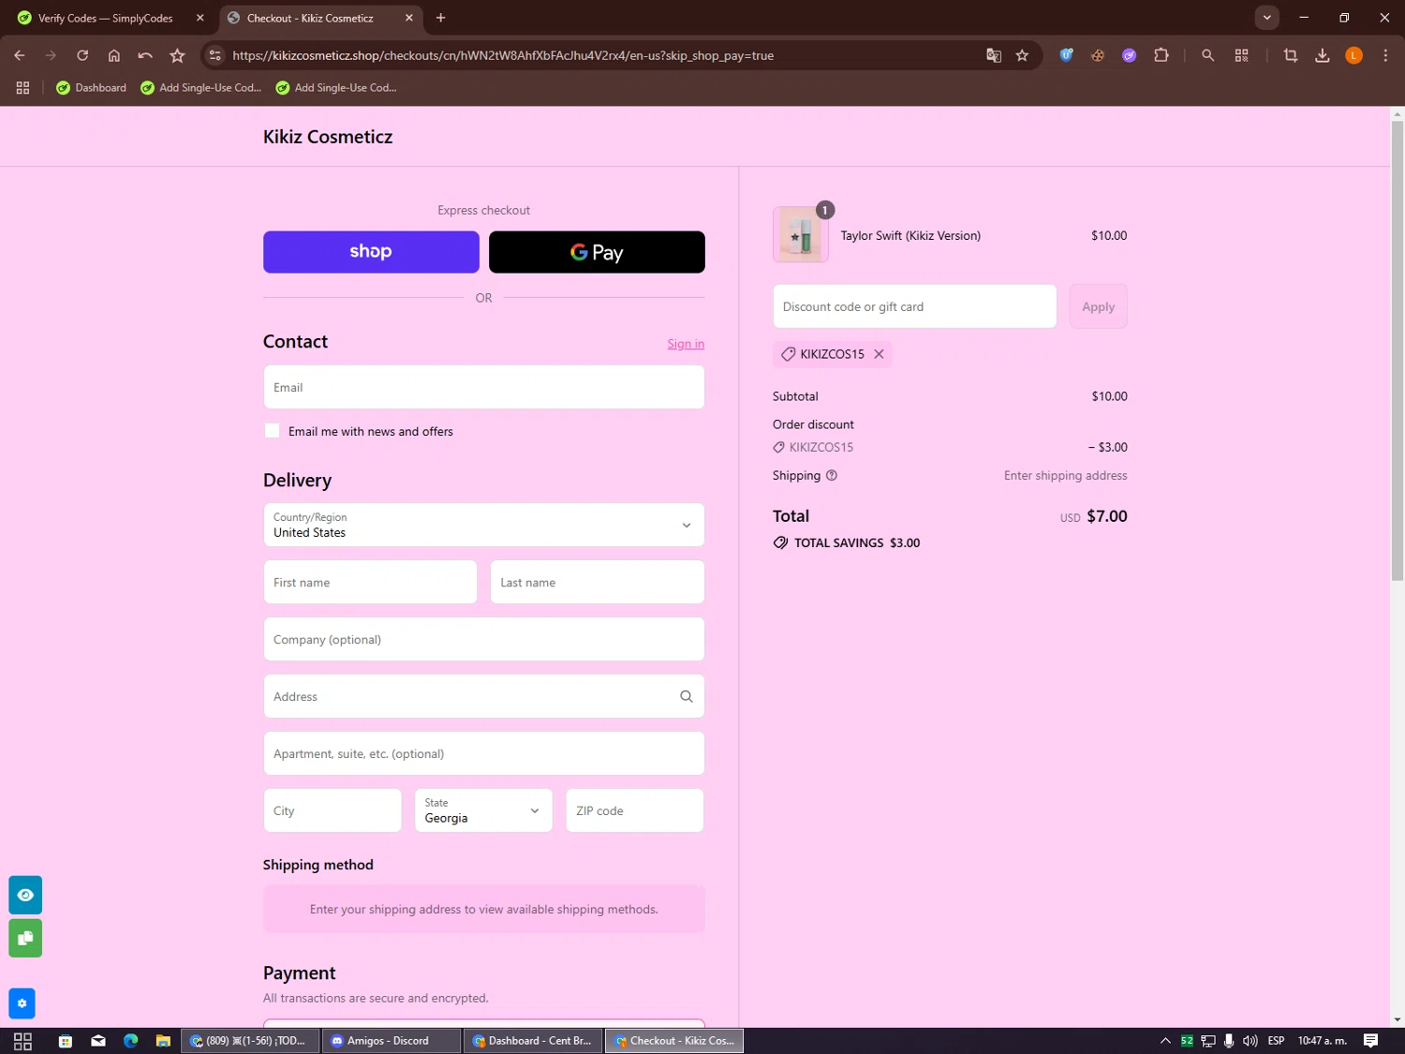
Task: Pay with the Google Pay button
Action: click(597, 252)
